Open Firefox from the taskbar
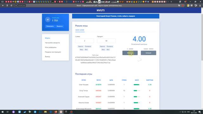This screenshot has height=114, width=203. (56, 112)
